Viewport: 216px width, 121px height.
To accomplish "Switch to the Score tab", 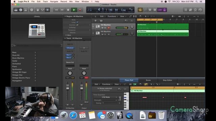I will click(148, 80).
